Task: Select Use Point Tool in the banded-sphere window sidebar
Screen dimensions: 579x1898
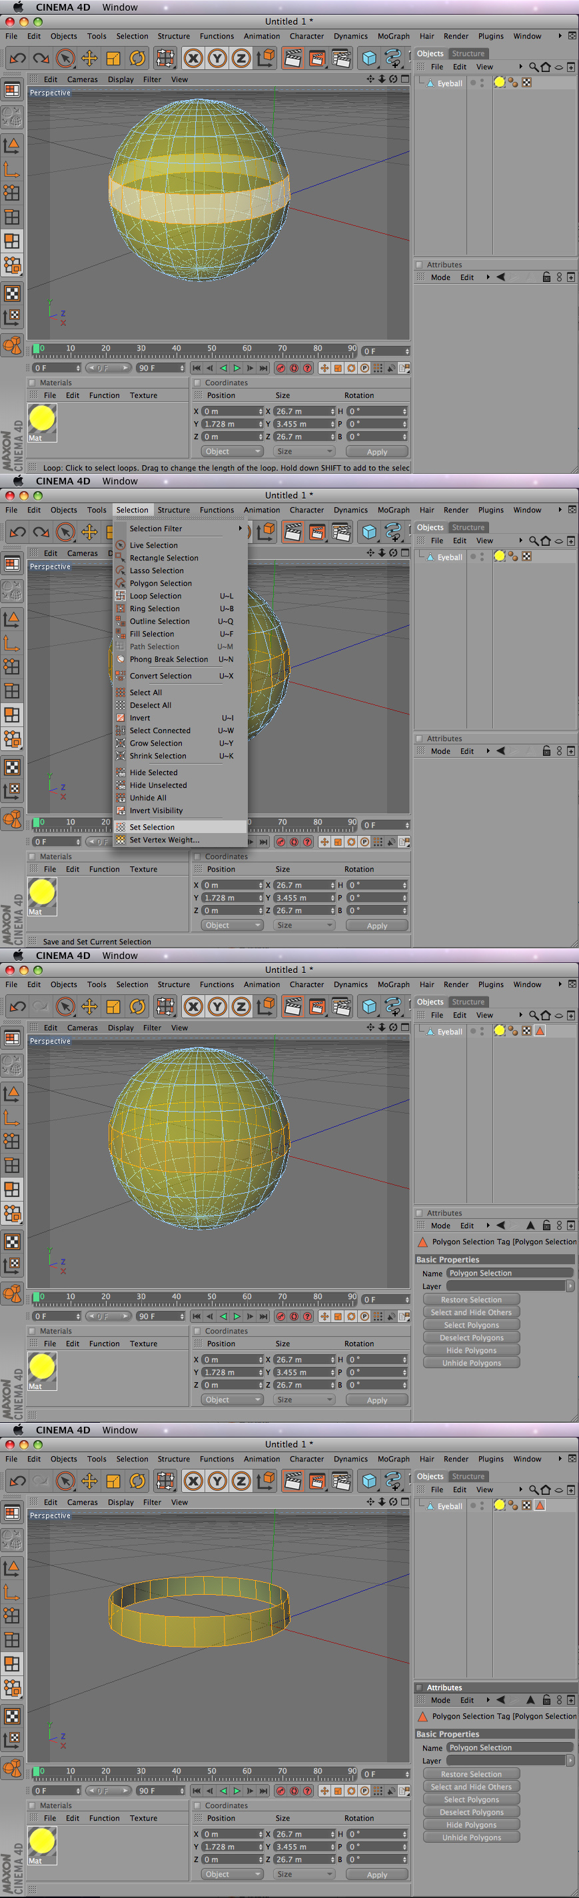Action: [12, 193]
